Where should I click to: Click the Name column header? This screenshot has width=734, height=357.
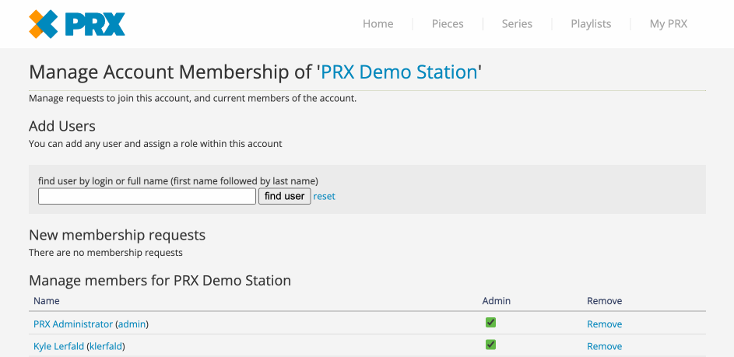tap(47, 301)
